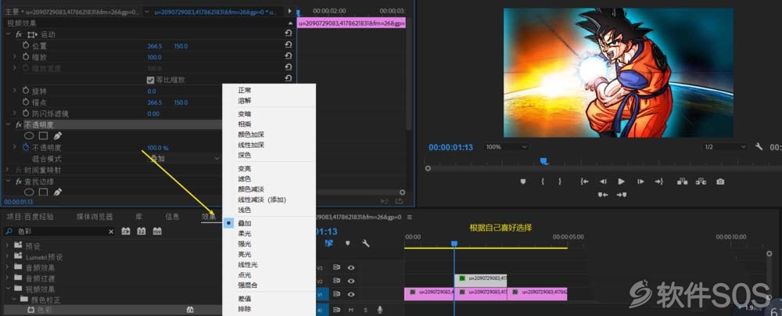Toggle animation stopwatch for 缩放

point(26,57)
